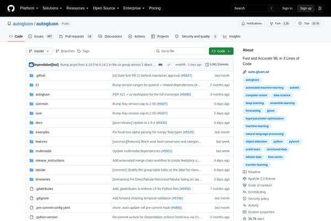Image resolution: width=331 pixels, height=221 pixels.
Task: Open the autogluon owner link
Action: point(23,24)
